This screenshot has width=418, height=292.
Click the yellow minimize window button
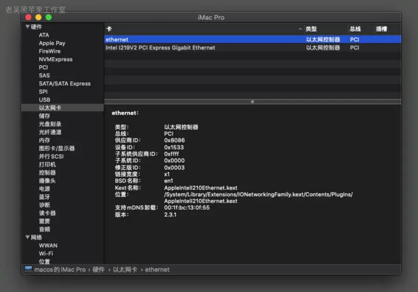(x=39, y=17)
